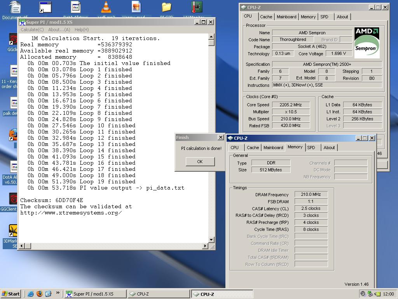
Task: Open the blank window shortcut desktop icon
Action: [46, 7]
